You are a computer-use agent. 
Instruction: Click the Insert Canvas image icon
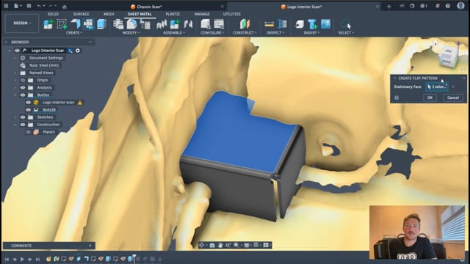(x=326, y=24)
